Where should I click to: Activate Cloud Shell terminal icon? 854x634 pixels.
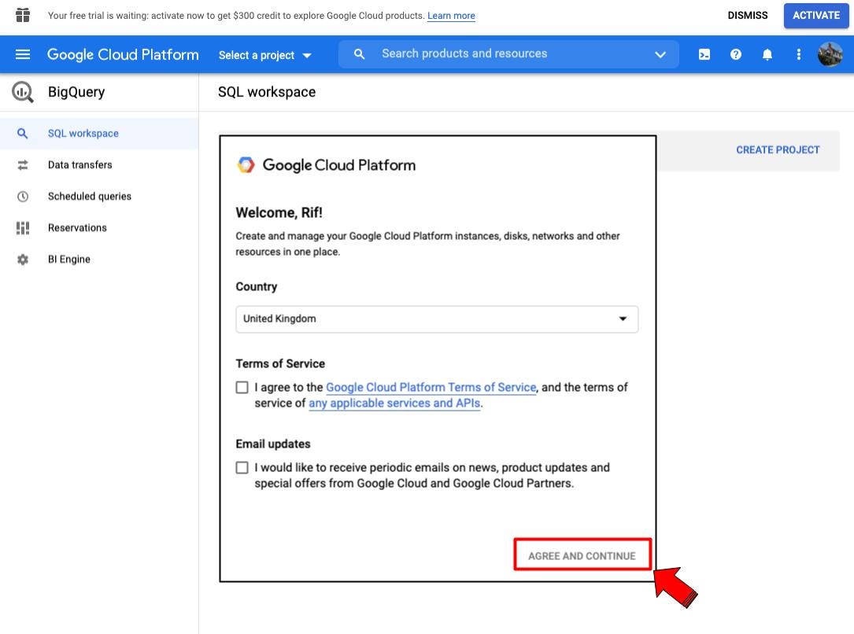704,54
